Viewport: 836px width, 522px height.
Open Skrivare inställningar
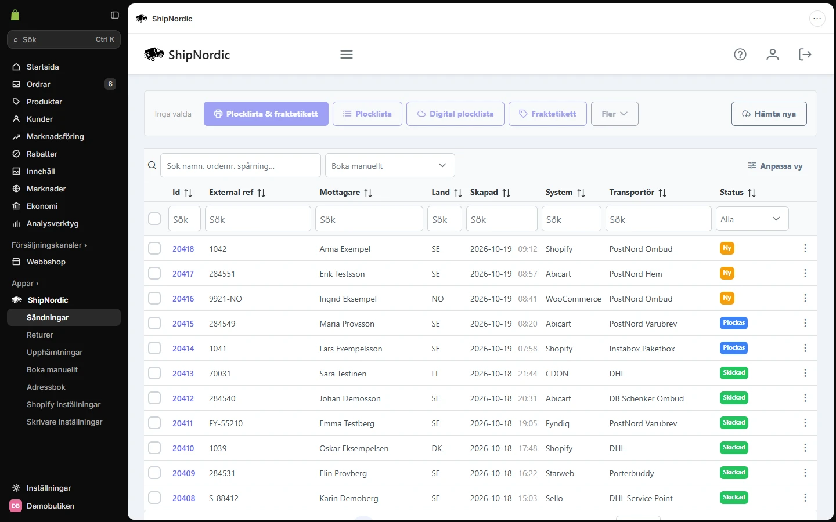tap(64, 422)
